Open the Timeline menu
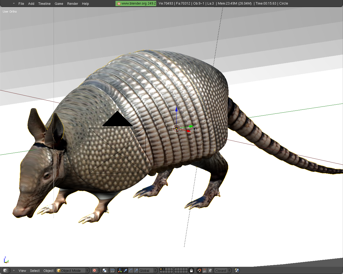This screenshot has height=274, width=343. coord(44,3)
